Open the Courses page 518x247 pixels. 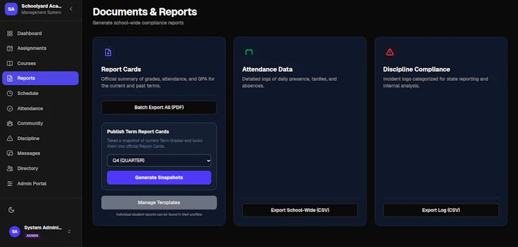(40, 63)
